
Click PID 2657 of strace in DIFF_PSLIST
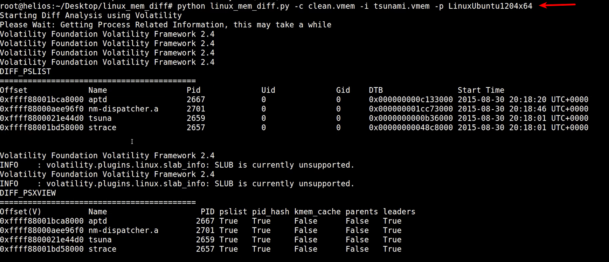196,128
